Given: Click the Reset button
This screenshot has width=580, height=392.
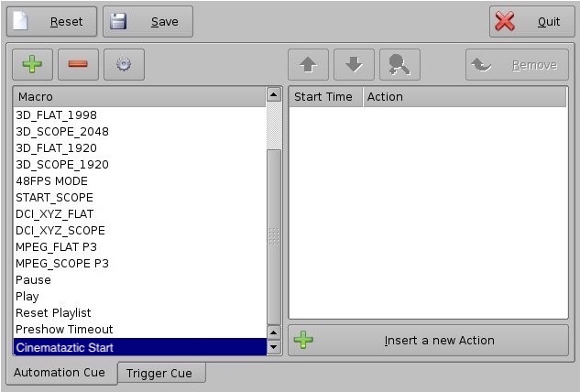Looking at the screenshot, I should 52,21.
